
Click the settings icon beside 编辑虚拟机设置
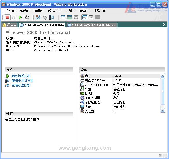point(7,81)
